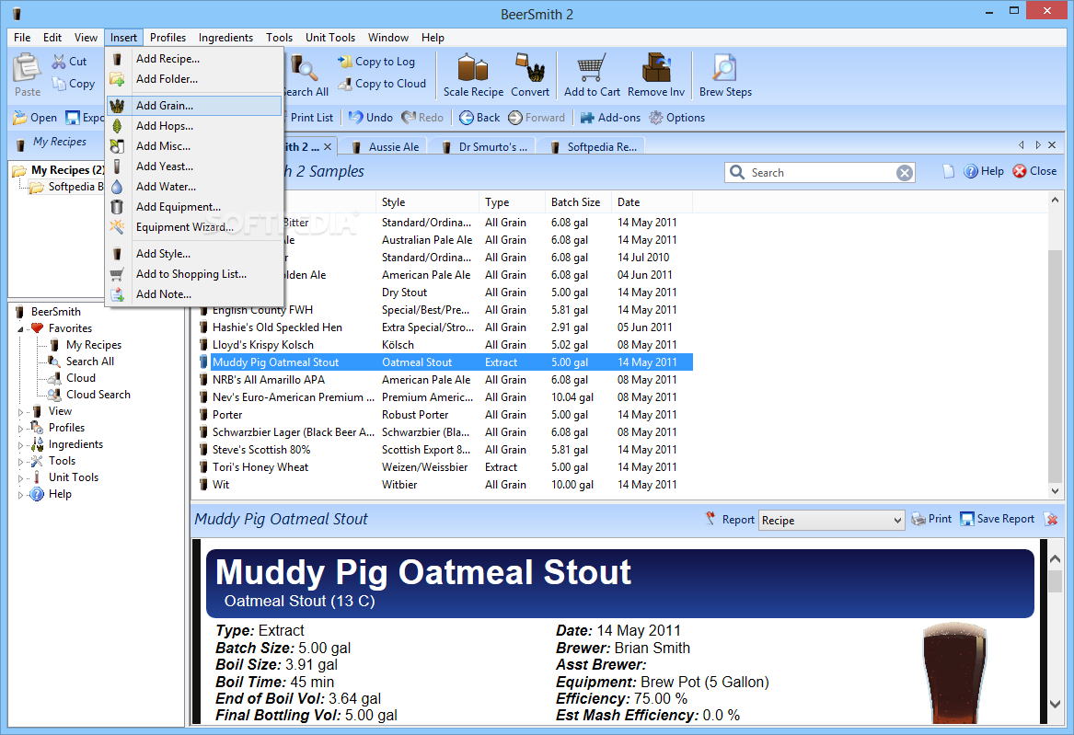The height and width of the screenshot is (735, 1074).
Task: Clear the search field with X
Action: (904, 173)
